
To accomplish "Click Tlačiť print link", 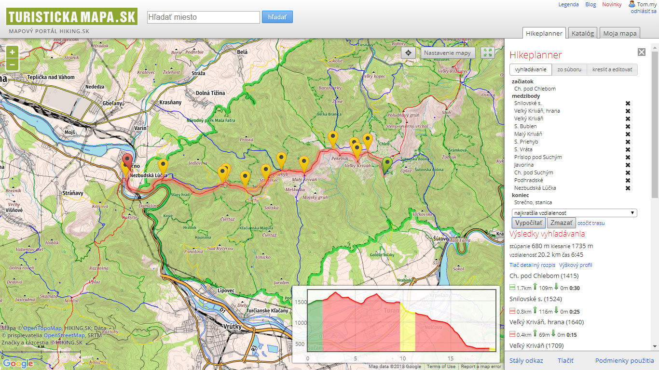I will [x=565, y=360].
